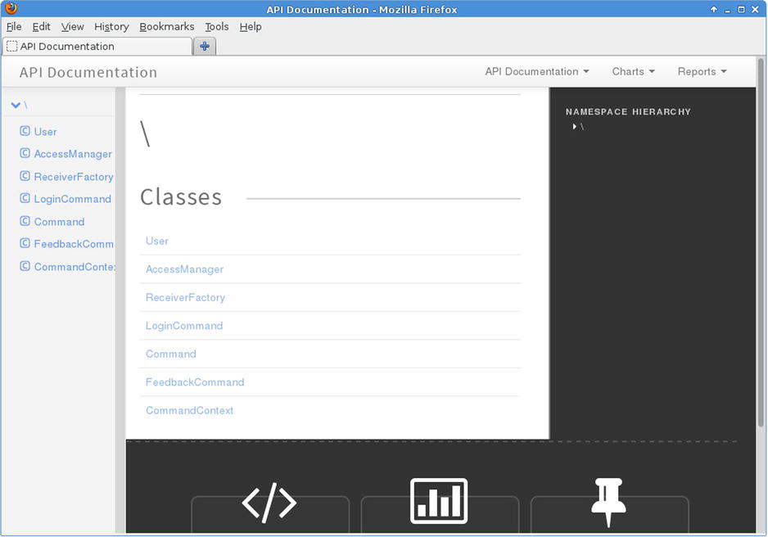
Task: Select LoginCommand in the sidebar tree
Action: coord(73,199)
